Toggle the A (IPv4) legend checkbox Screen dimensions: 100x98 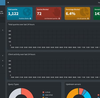pyautogui.click(x=43, y=92)
